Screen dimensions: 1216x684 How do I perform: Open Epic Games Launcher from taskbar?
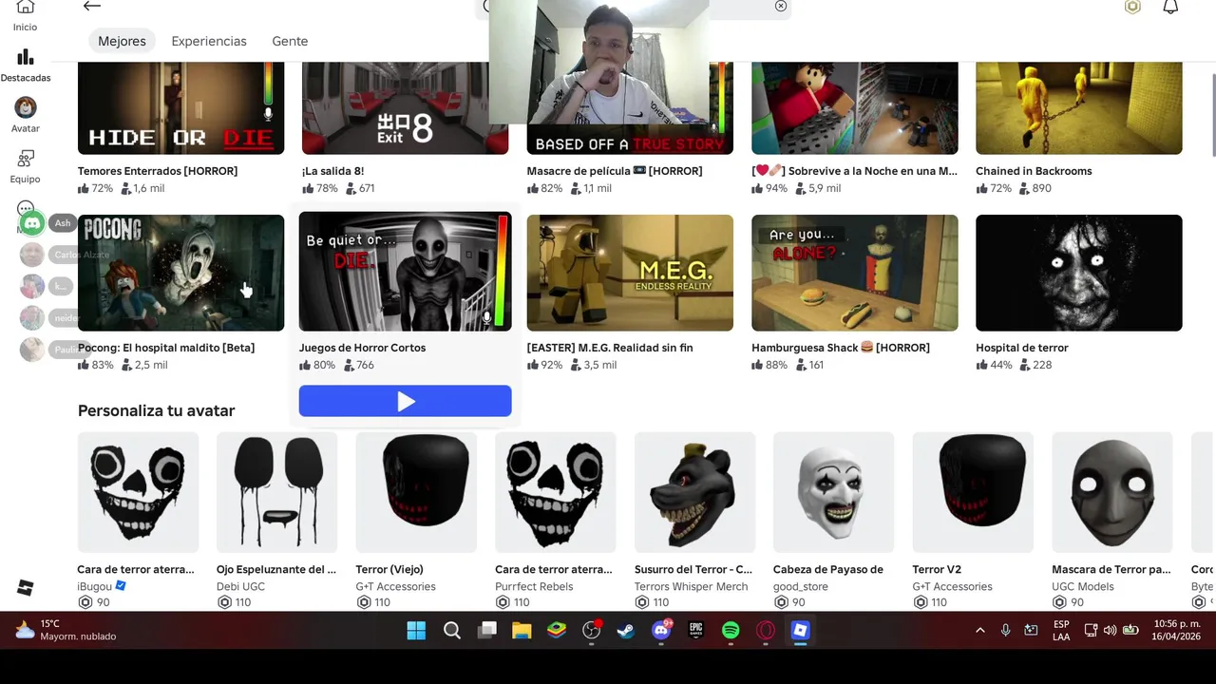click(695, 630)
